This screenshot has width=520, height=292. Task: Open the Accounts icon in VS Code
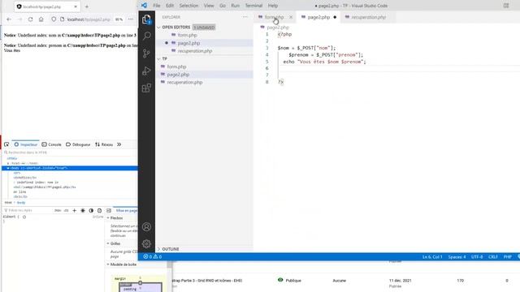pos(146,227)
